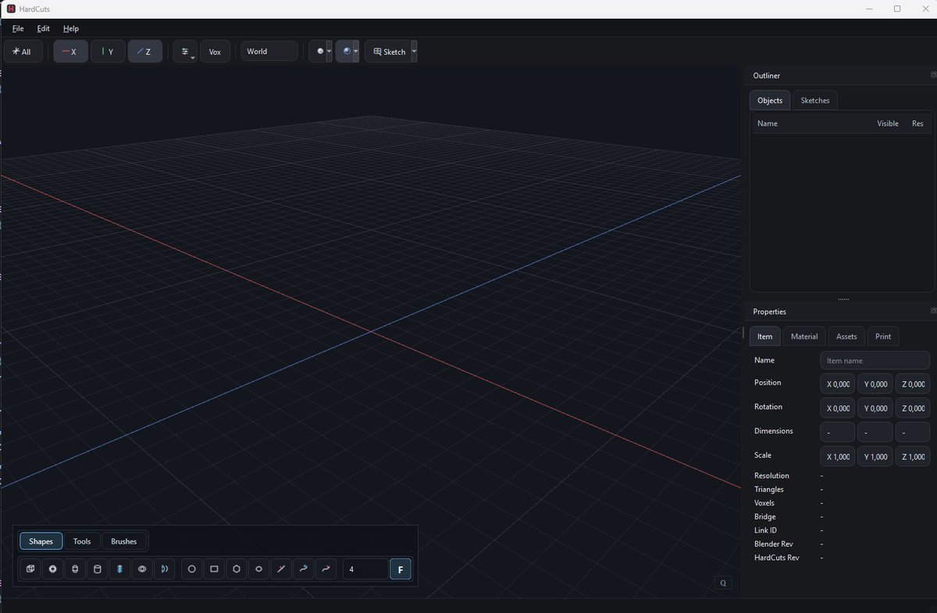
Task: Select the Hexagon sketch shape
Action: coord(237,568)
